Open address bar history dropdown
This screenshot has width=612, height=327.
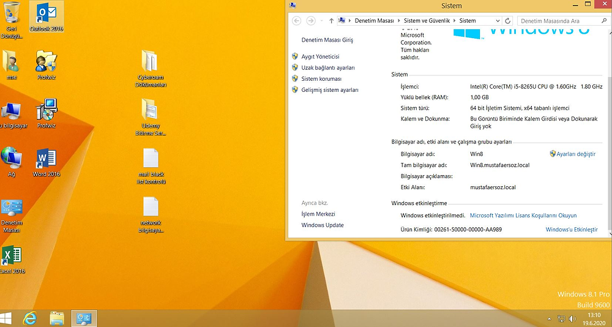(x=498, y=21)
